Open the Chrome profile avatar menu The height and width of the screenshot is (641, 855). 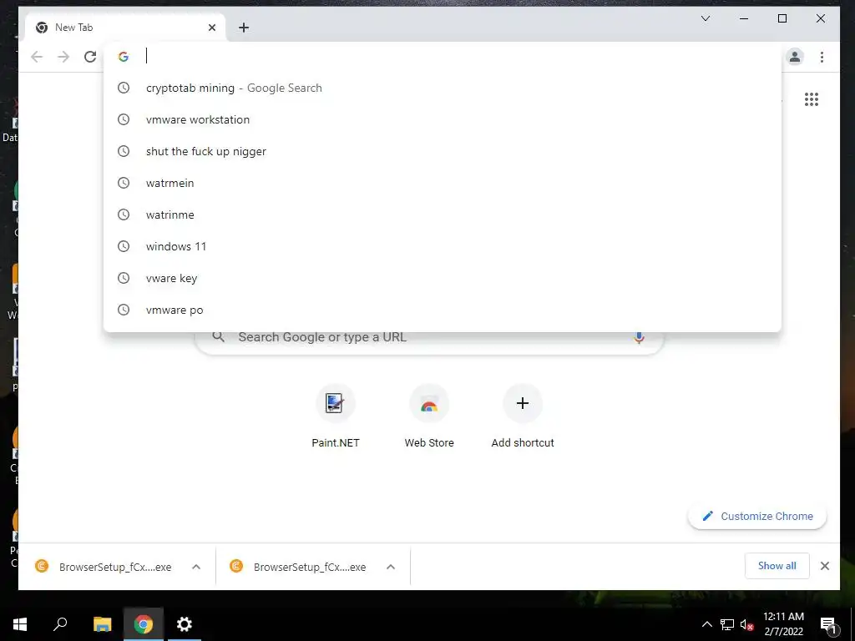[x=795, y=57]
